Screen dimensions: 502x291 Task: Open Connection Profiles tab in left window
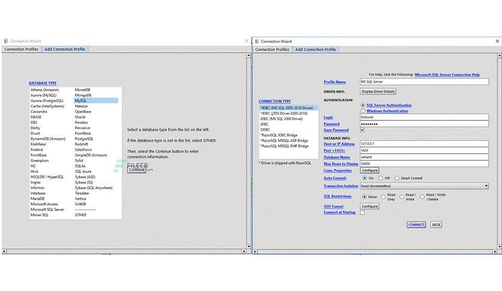(x=22, y=49)
